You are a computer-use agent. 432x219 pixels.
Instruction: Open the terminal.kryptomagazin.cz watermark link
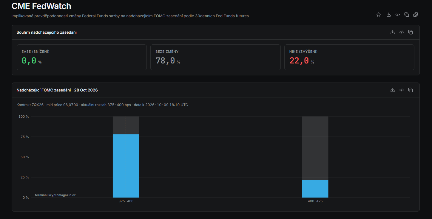click(55, 195)
